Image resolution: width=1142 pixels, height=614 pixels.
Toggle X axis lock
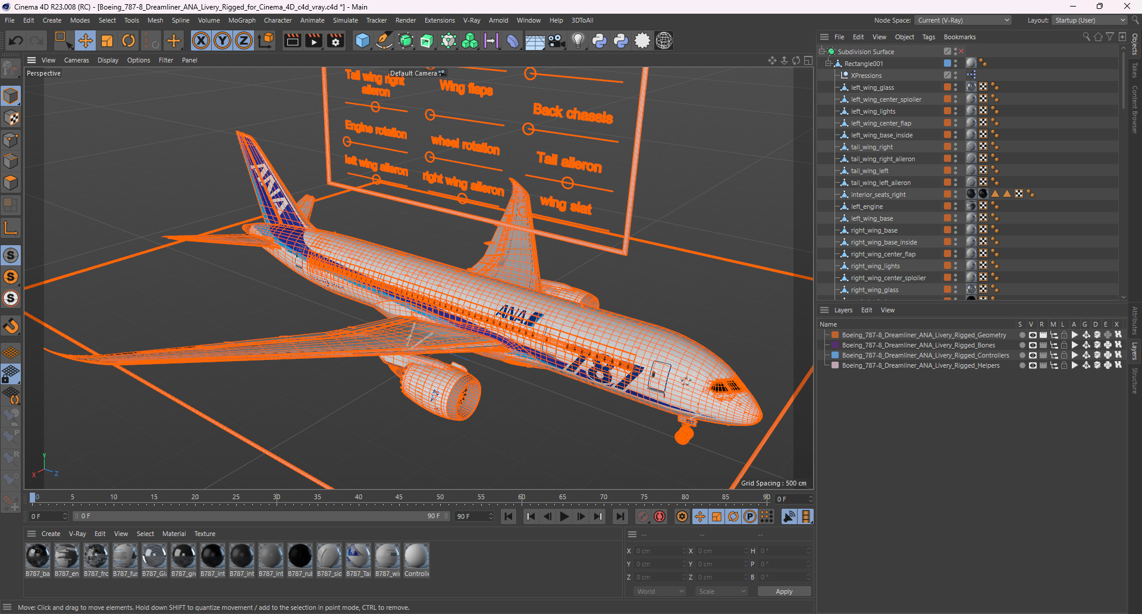[x=201, y=40]
